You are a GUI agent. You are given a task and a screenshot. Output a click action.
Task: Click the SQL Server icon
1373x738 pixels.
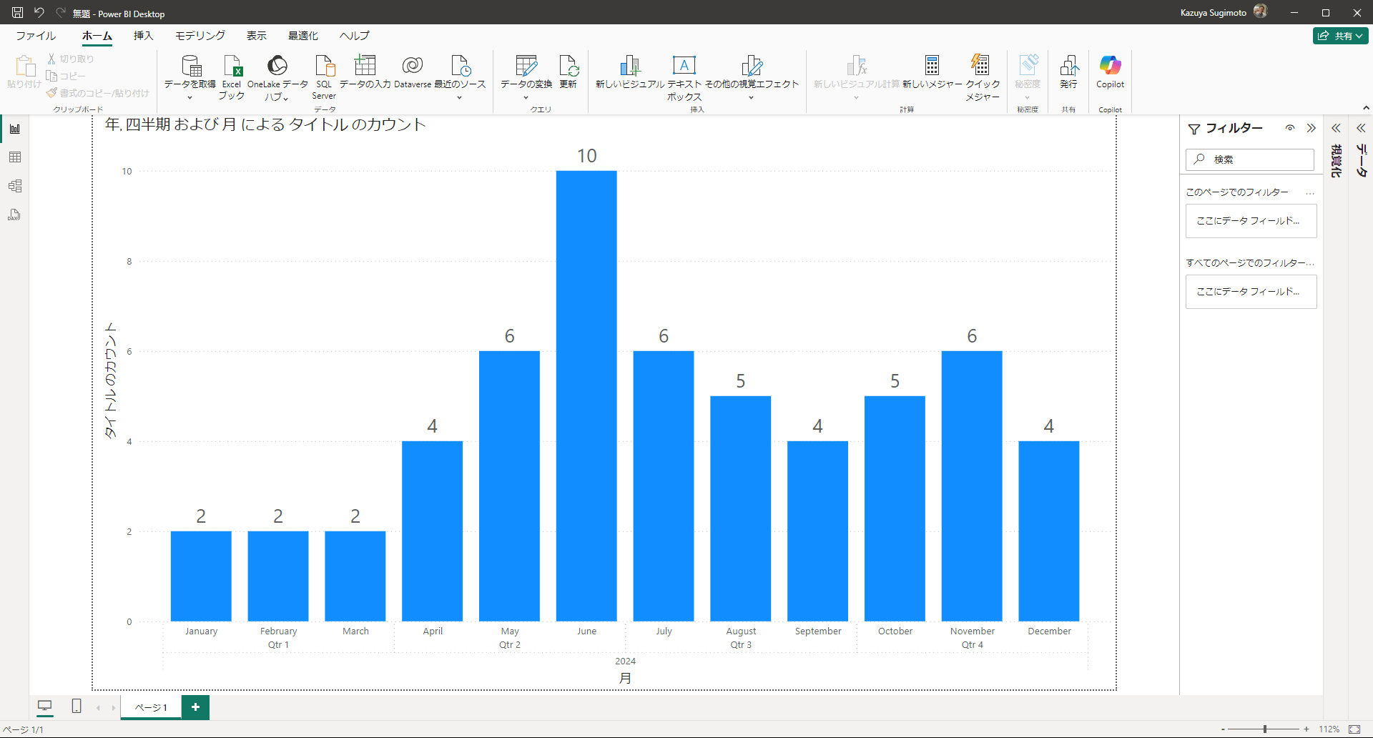pyautogui.click(x=324, y=76)
